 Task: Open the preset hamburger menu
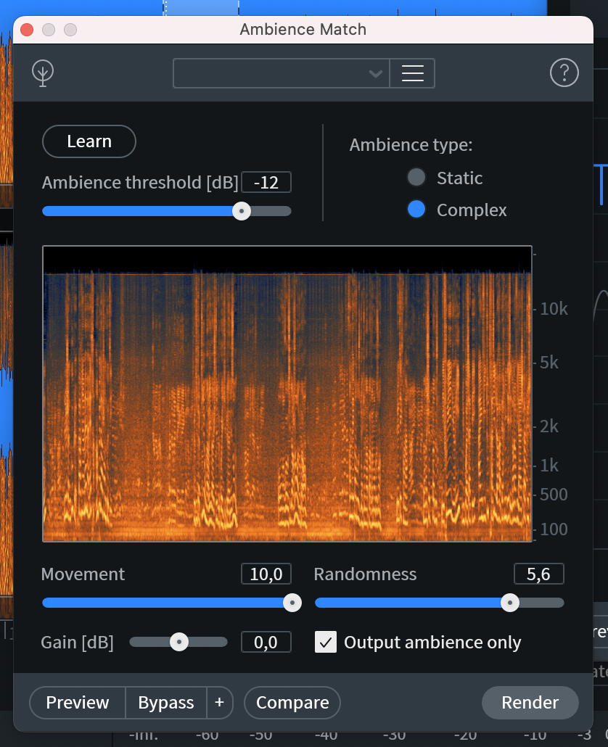(413, 73)
